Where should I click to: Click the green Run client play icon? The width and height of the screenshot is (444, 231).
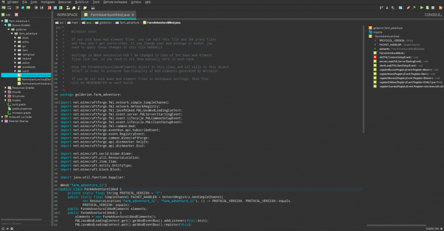pos(422,8)
